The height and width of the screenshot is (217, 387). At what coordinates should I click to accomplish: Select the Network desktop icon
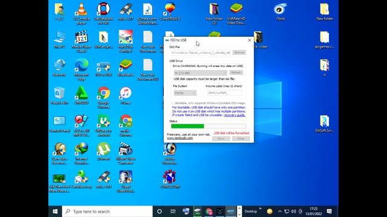[x=59, y=68]
